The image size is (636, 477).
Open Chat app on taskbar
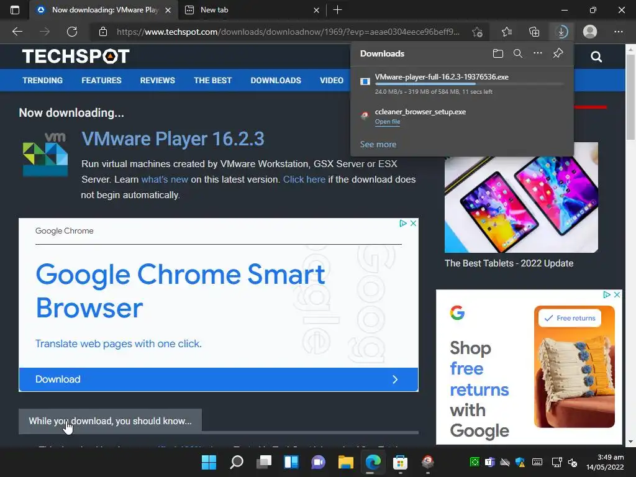click(x=318, y=461)
